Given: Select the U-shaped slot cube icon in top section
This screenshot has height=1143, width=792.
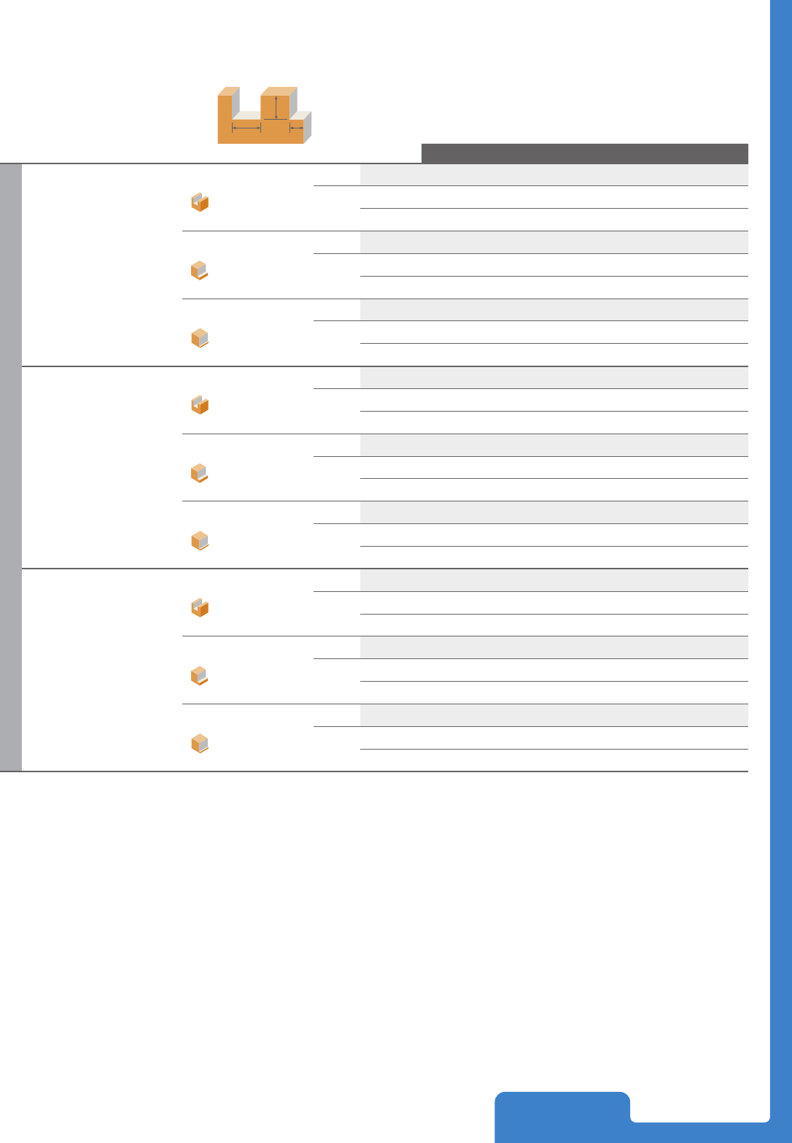Looking at the screenshot, I should point(200,202).
